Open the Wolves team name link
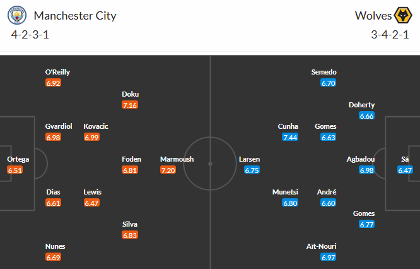The width and height of the screenshot is (420, 269). [373, 15]
